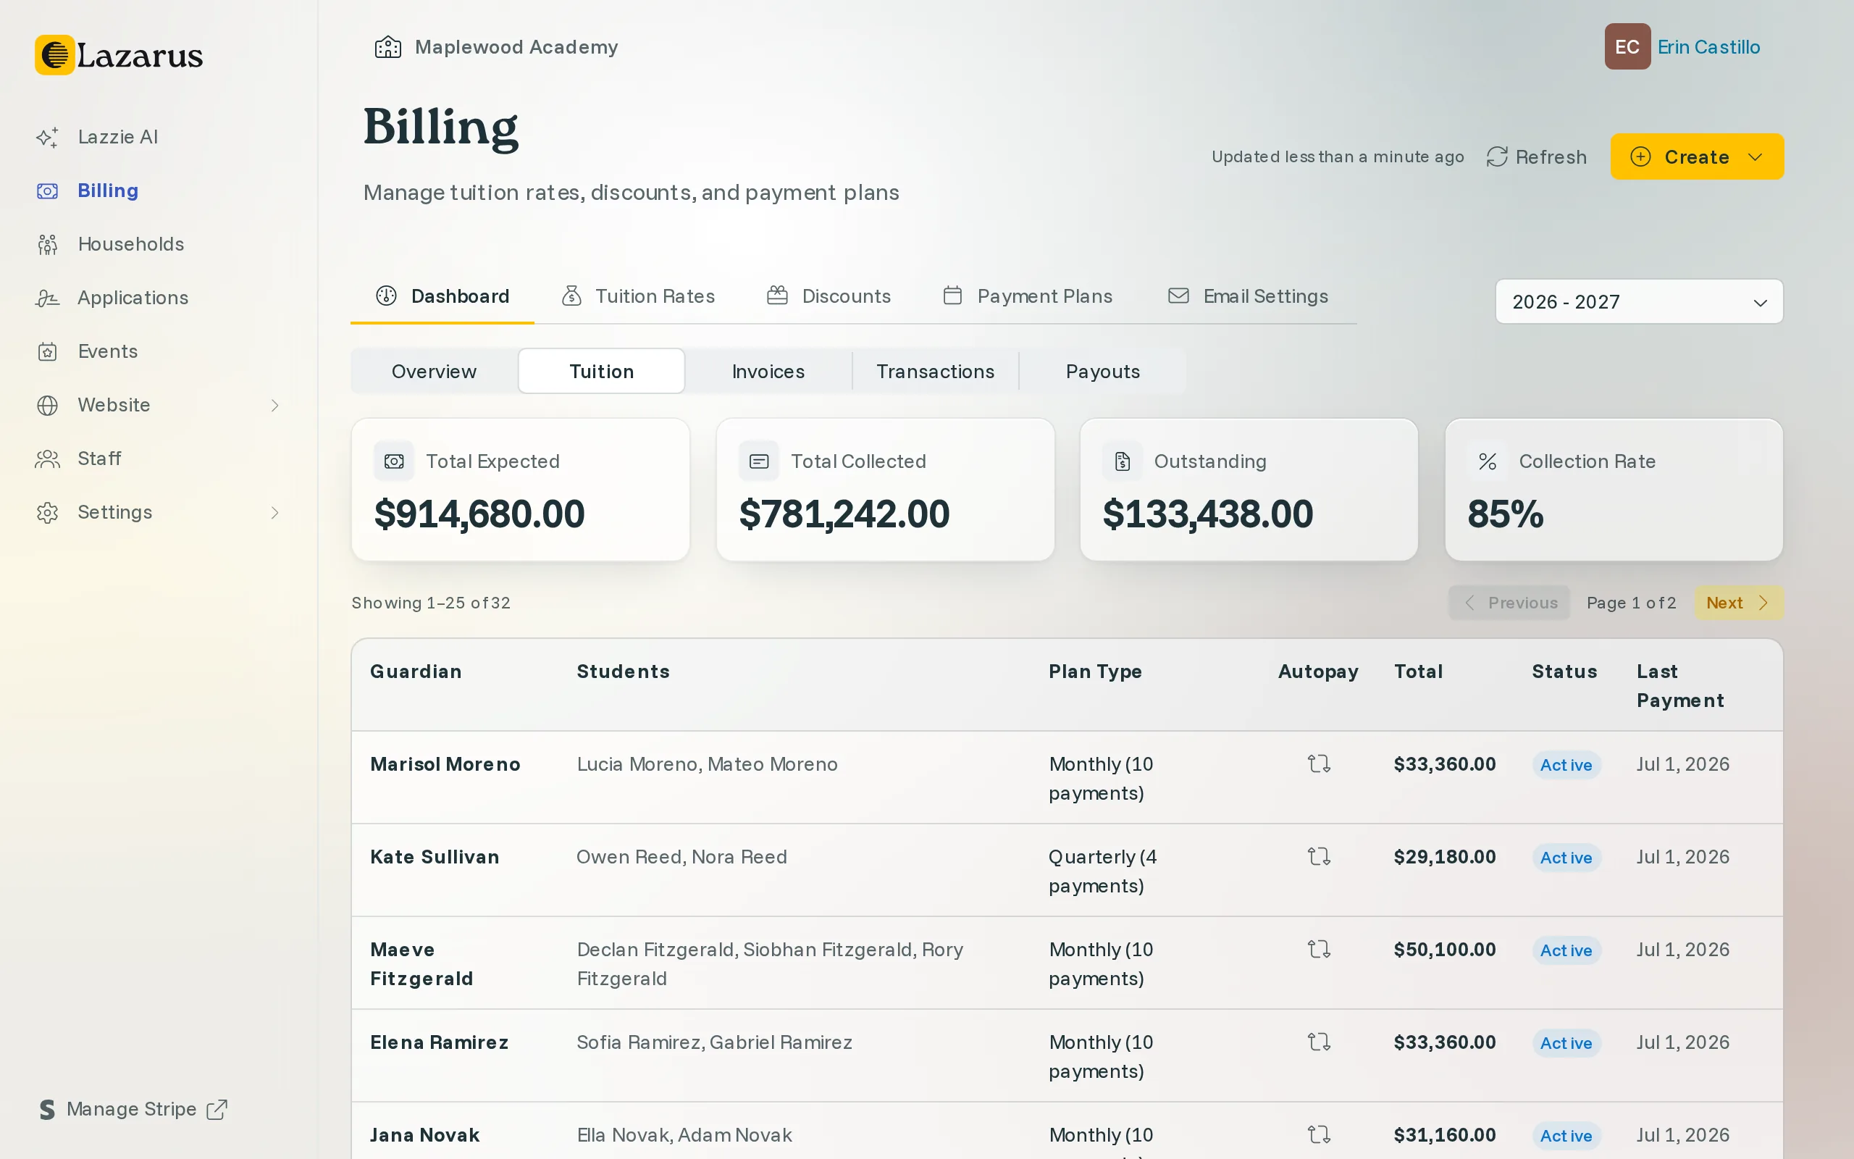Expand the Website sidebar submenu chevron
This screenshot has height=1159, width=1854.
(275, 406)
